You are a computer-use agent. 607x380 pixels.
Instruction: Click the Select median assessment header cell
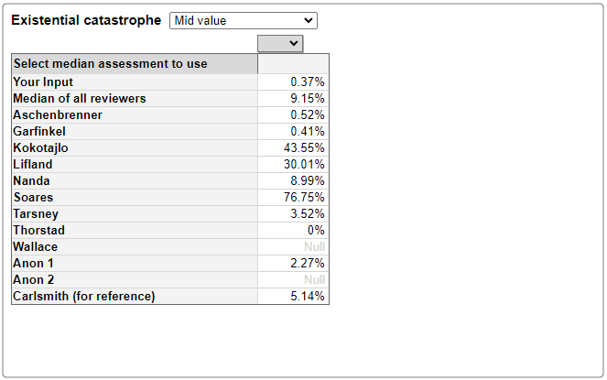(x=135, y=64)
